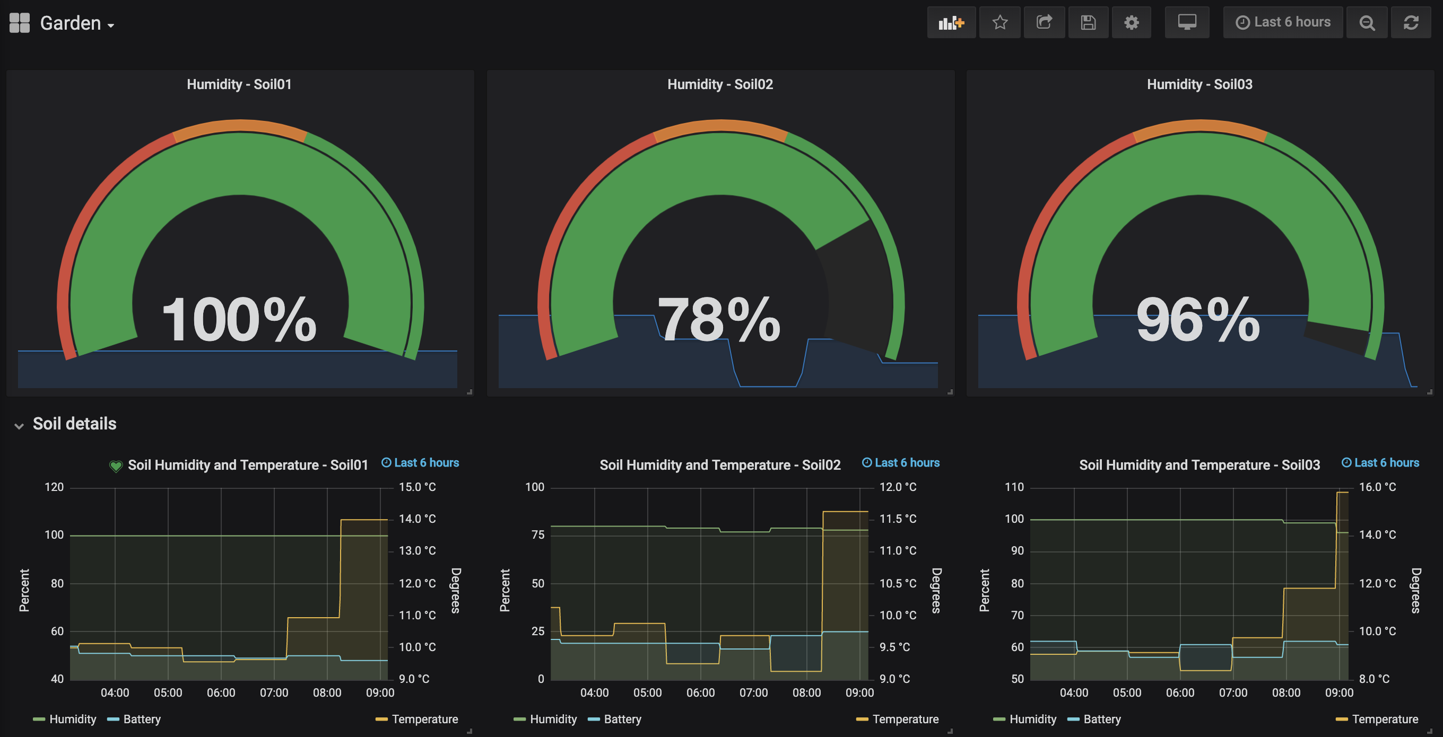This screenshot has height=737, width=1443.
Task: Open dashboard settings gear
Action: coord(1131,22)
